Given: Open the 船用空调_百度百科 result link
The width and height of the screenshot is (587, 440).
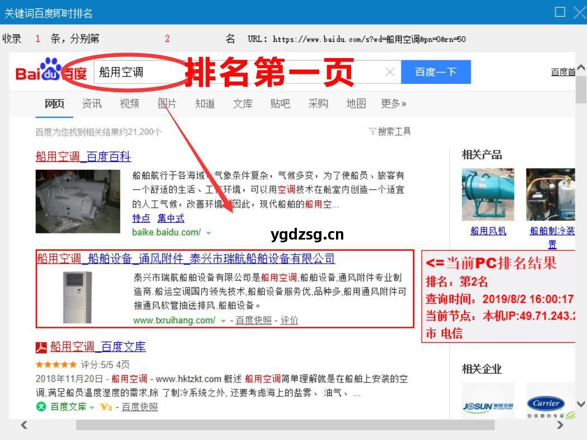Looking at the screenshot, I should (83, 156).
